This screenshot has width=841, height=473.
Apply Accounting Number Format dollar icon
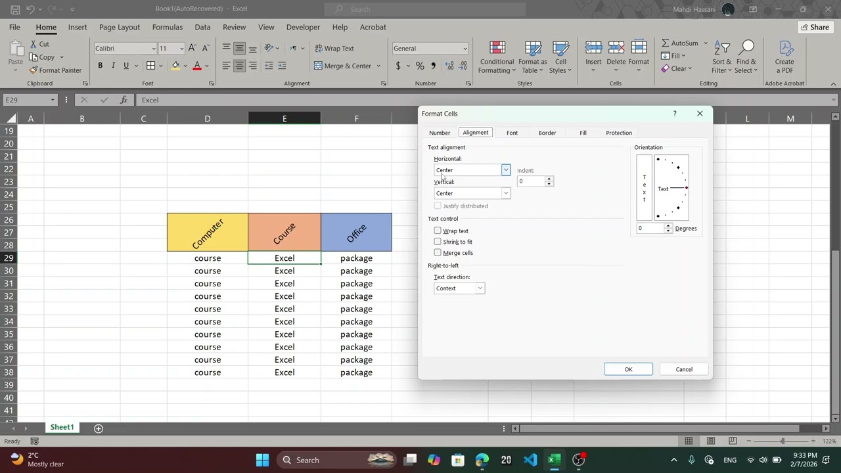click(398, 66)
